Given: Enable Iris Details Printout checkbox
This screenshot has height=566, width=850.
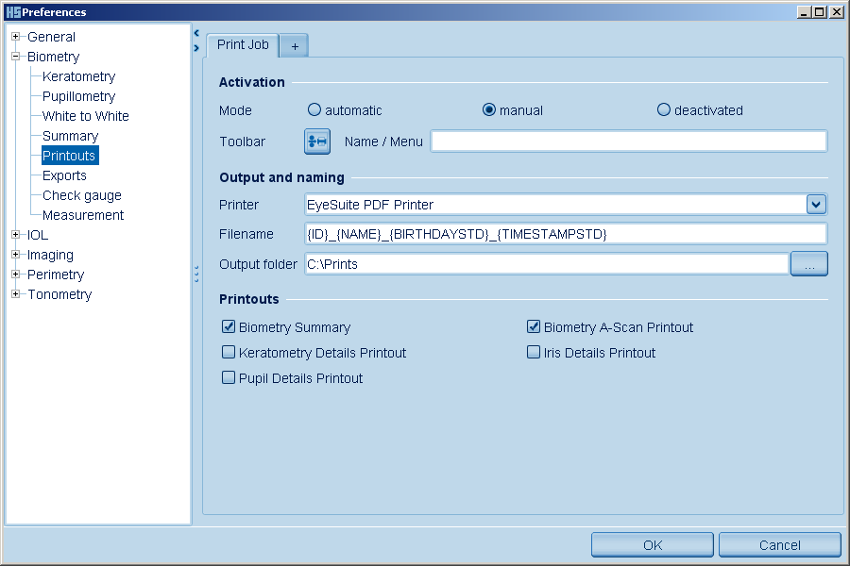Looking at the screenshot, I should click(534, 353).
